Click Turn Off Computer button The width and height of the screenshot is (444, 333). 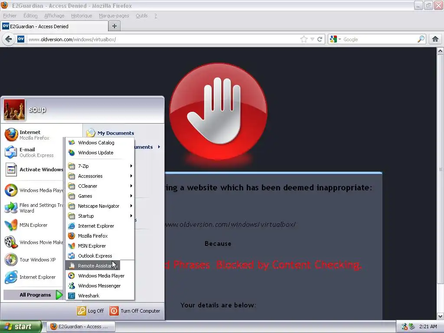[135, 311]
